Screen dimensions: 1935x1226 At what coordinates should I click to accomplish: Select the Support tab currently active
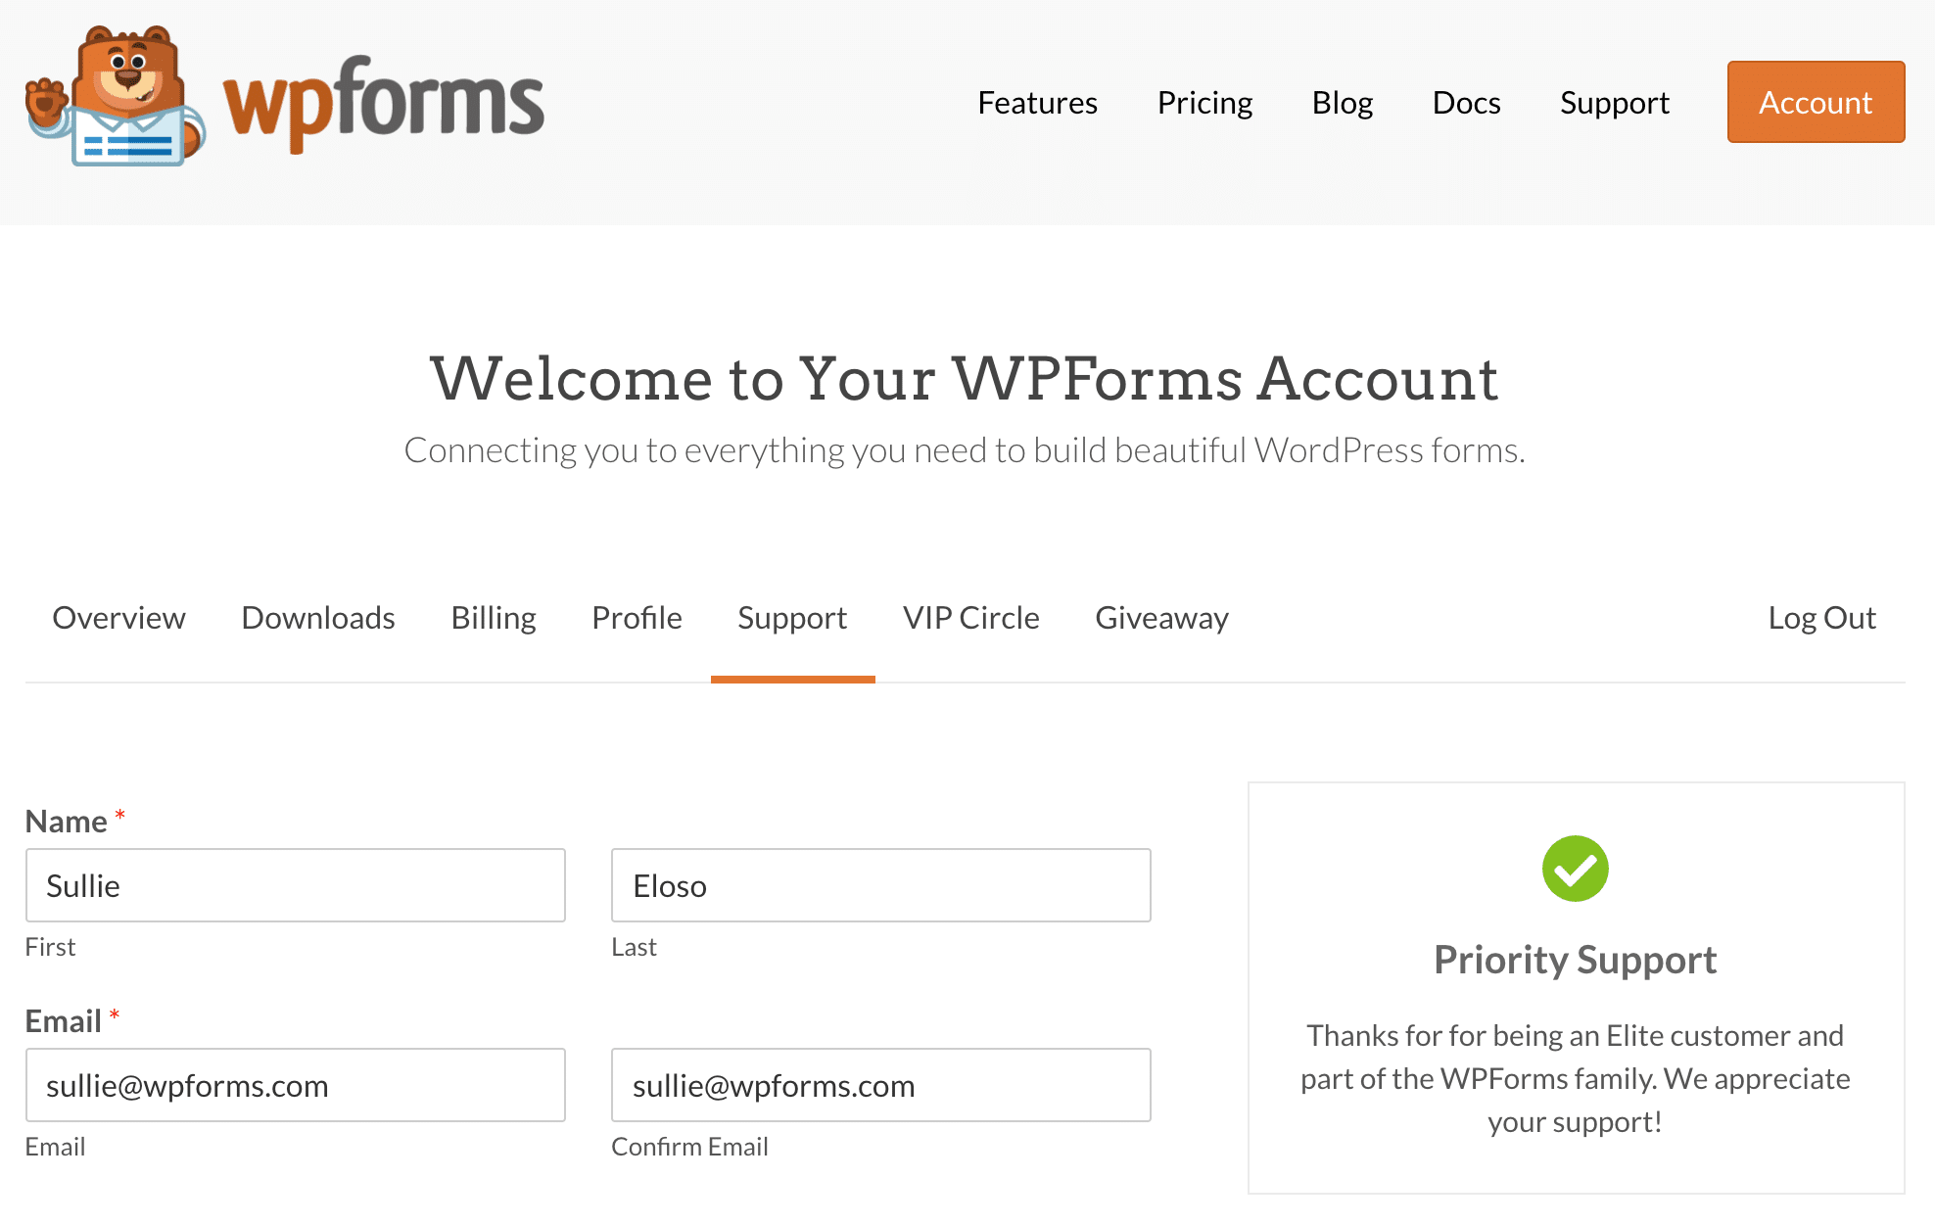tap(791, 615)
